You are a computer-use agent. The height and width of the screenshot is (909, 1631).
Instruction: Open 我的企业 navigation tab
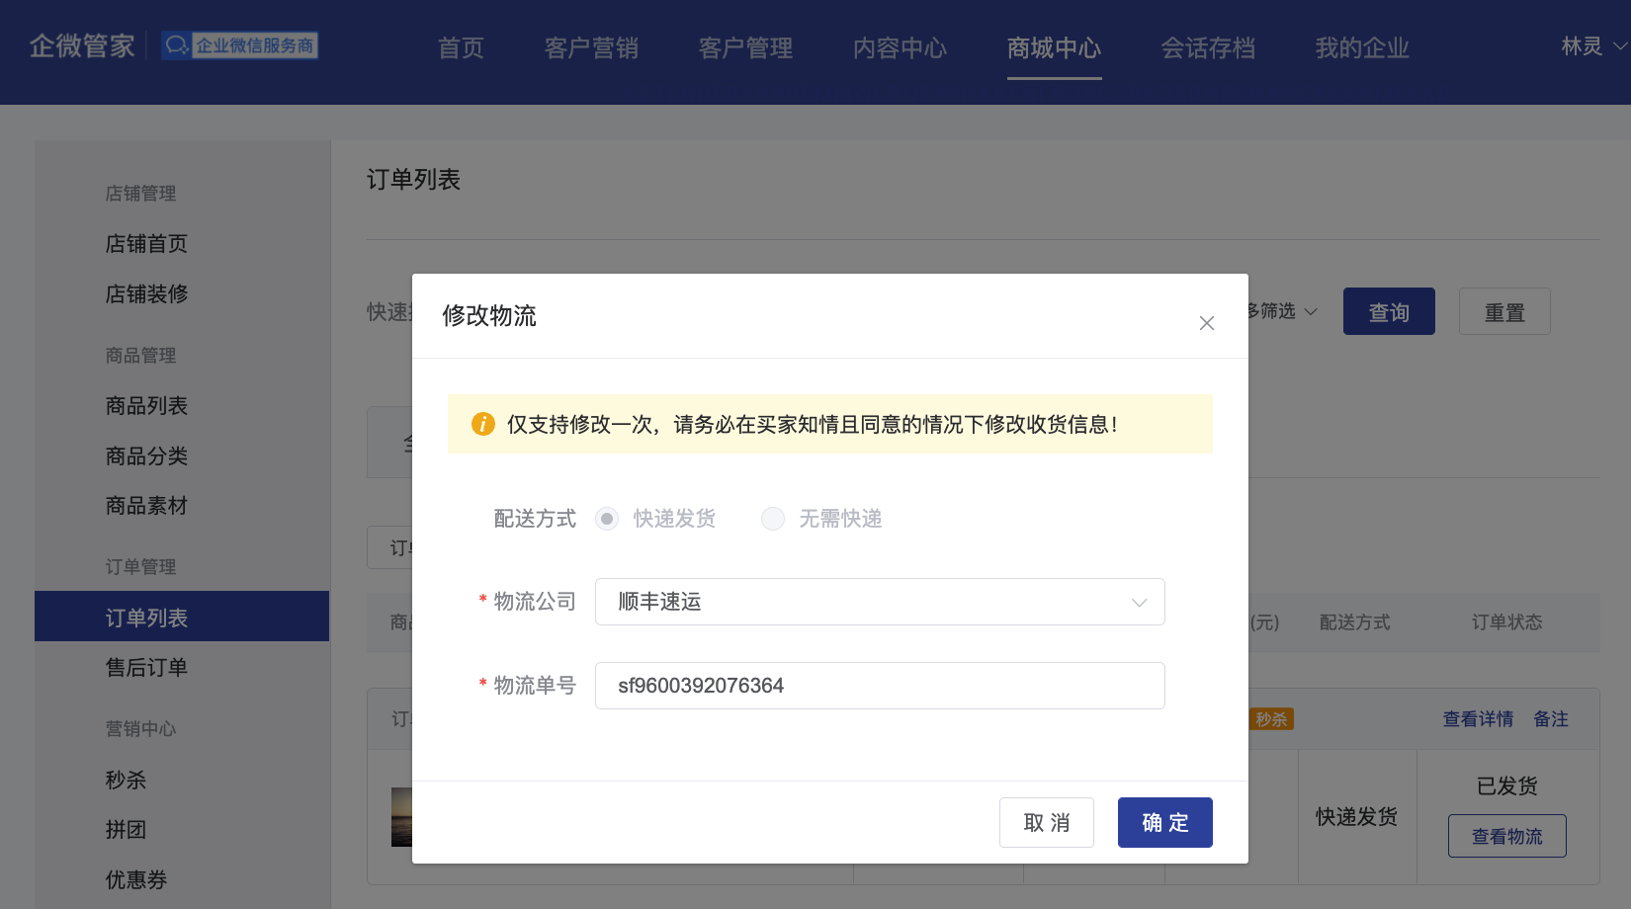point(1362,47)
